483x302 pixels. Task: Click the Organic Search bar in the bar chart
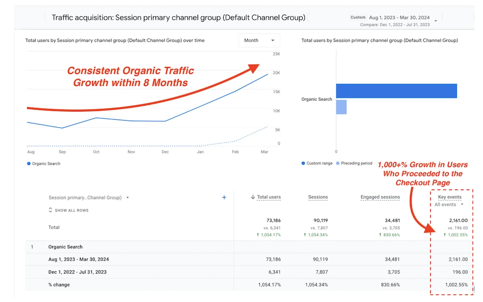coord(396,91)
